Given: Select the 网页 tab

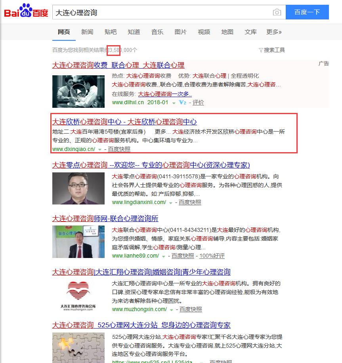Looking at the screenshot, I should tap(64, 32).
